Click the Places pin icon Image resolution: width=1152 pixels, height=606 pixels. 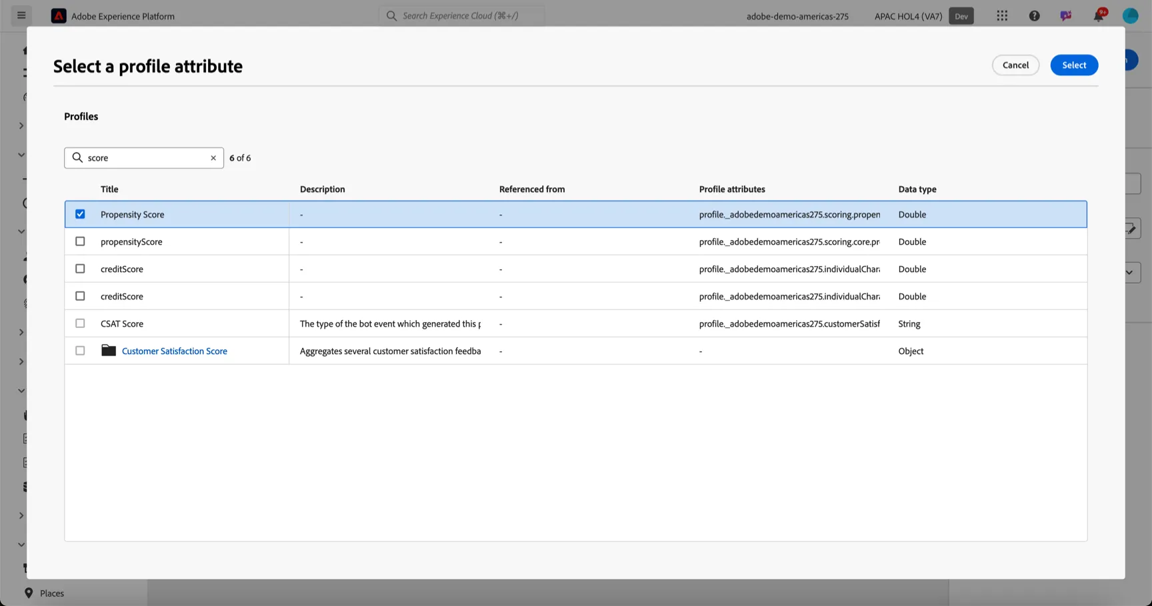coord(29,593)
